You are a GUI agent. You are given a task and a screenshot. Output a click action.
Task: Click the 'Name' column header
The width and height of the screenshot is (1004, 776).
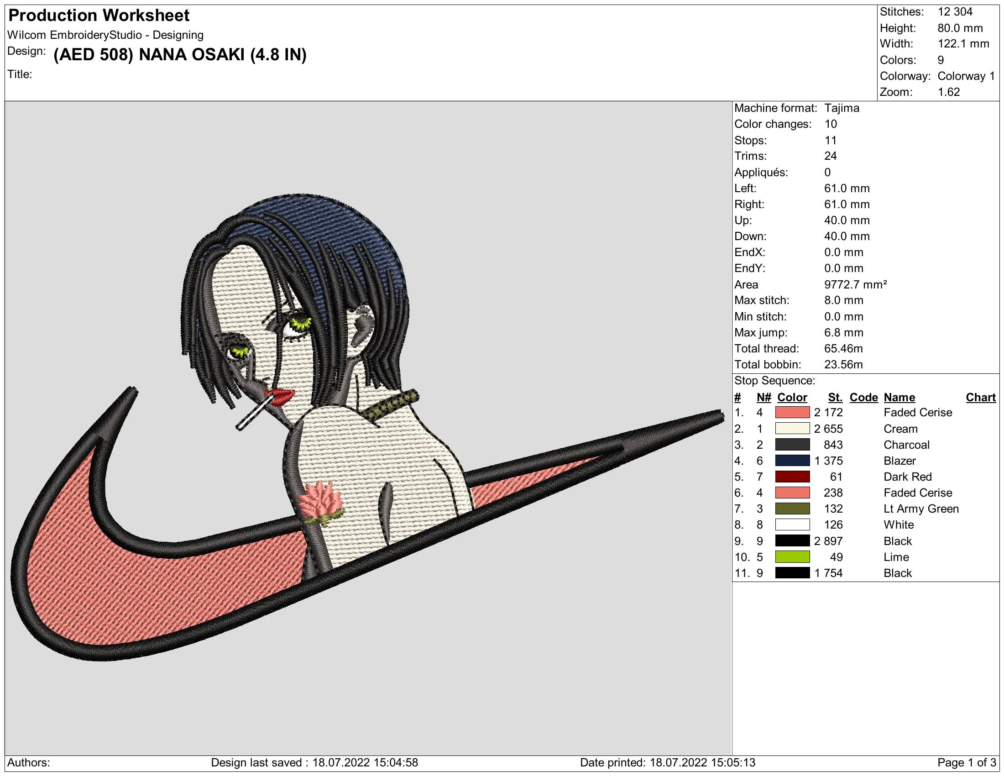pos(899,397)
